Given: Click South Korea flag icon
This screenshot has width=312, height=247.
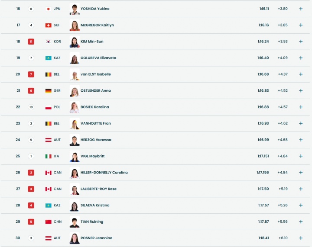Looking at the screenshot, I should pos(48,42).
